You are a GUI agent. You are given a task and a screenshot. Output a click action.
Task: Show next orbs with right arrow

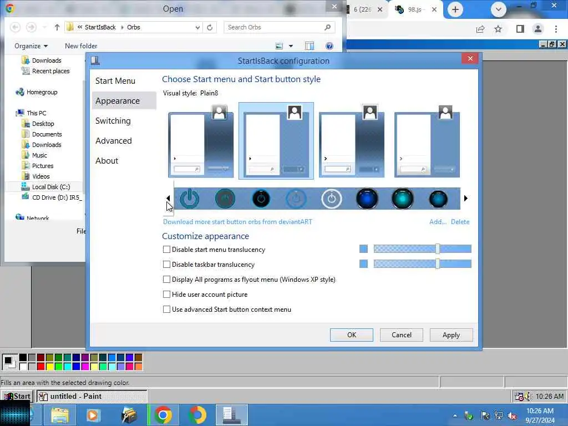(x=466, y=198)
